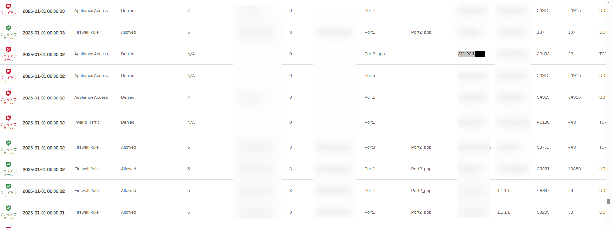
Task: Click the source port 23492 value
Action: pyautogui.click(x=543, y=54)
